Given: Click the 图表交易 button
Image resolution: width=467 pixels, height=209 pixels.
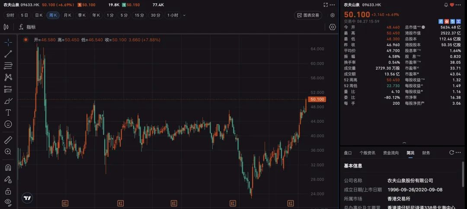Looking at the screenshot, I should [x=308, y=16].
